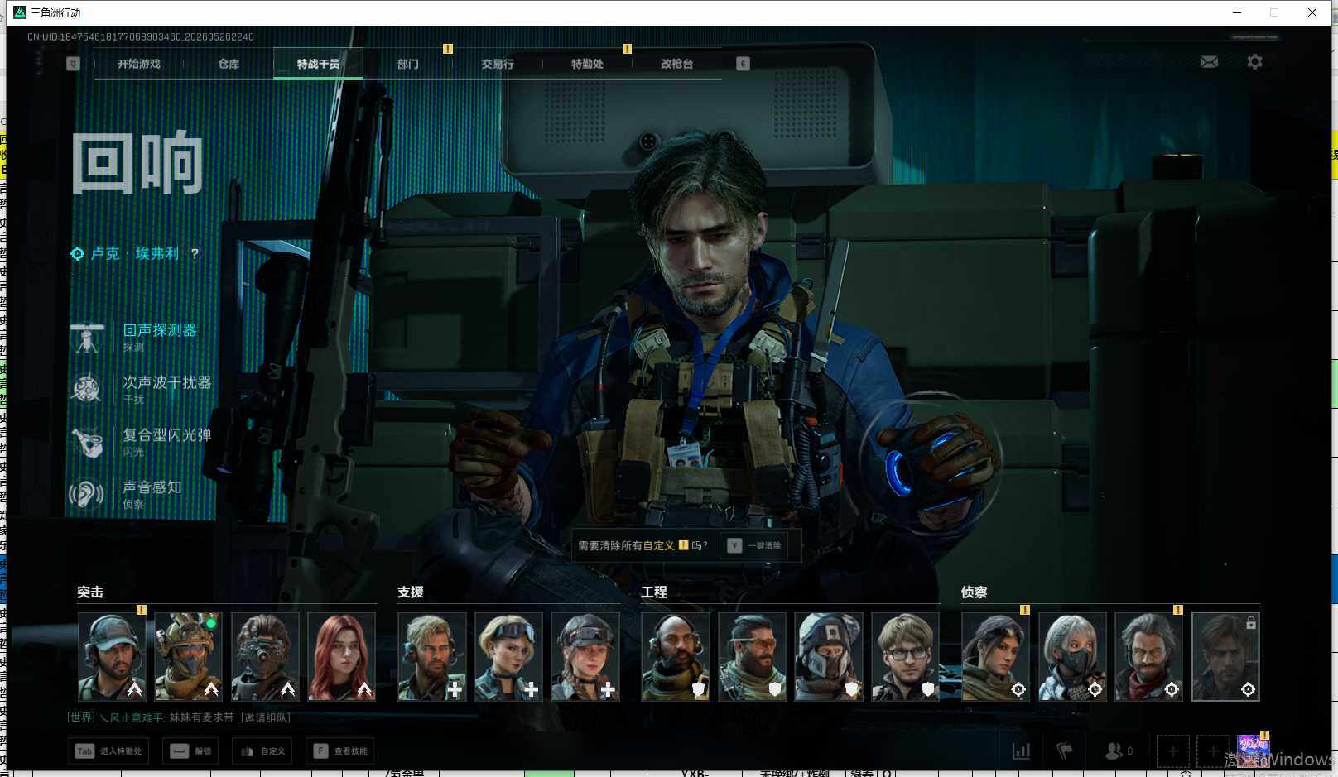Image resolution: width=1338 pixels, height=777 pixels.
Task: Select the red-haired operator under 突击
Action: tap(341, 657)
